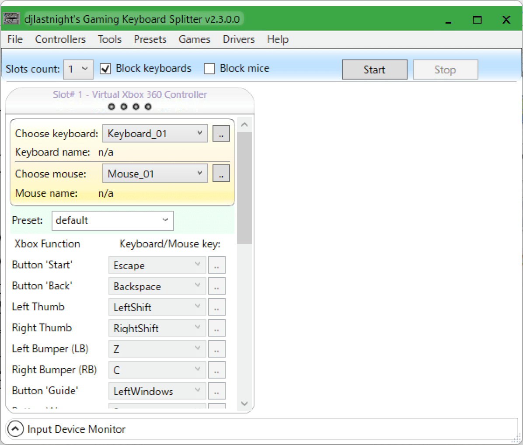Click the '..' button beside LeftWindows
This screenshot has width=523, height=445.
click(217, 391)
